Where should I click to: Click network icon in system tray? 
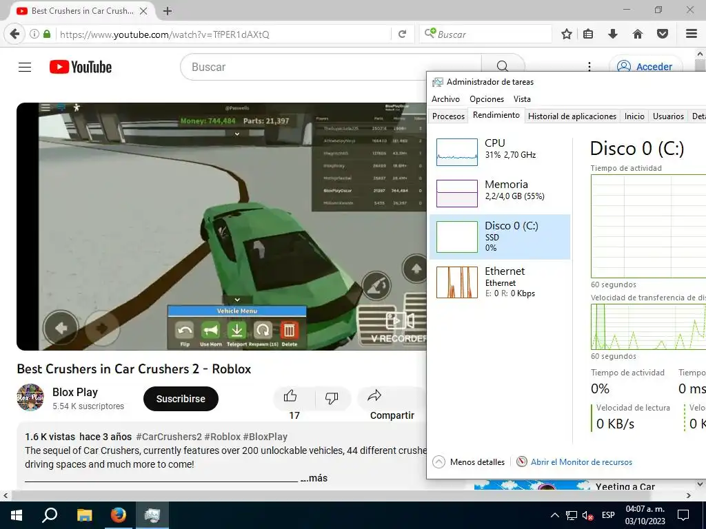(572, 515)
